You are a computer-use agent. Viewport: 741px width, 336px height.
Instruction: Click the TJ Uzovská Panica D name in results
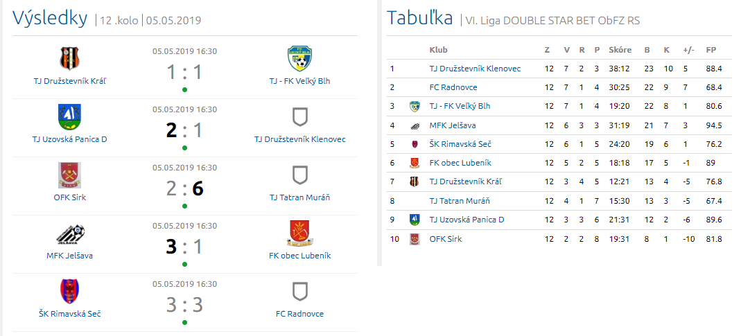[x=70, y=139]
